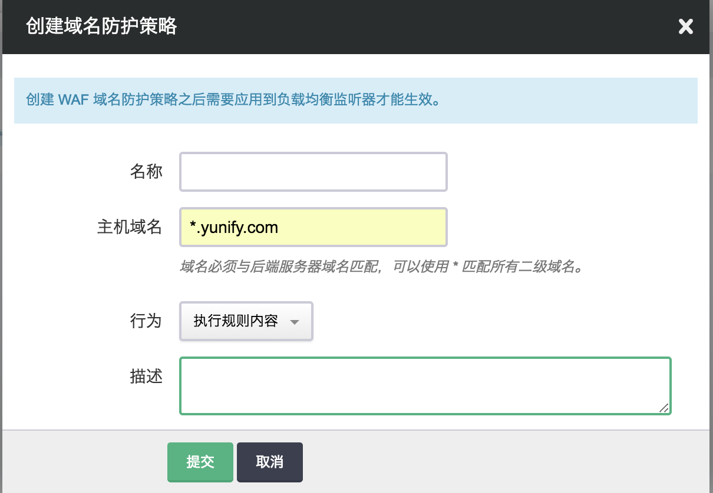Click the 主机域名 field label
This screenshot has height=493, width=713.
(130, 227)
